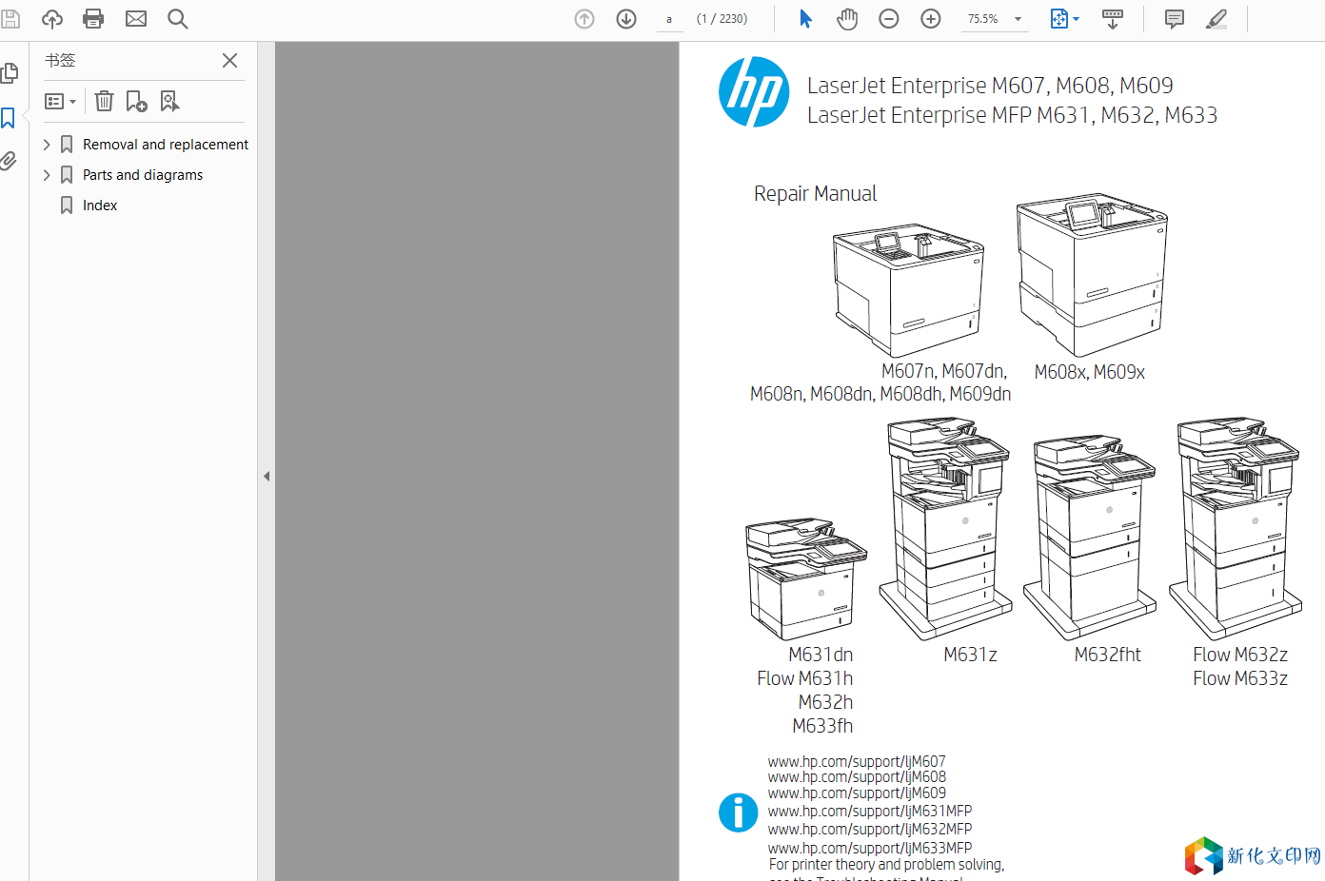Screen dimensions: 1325x881
Task: Select the Hand pan tool
Action: pos(847,19)
